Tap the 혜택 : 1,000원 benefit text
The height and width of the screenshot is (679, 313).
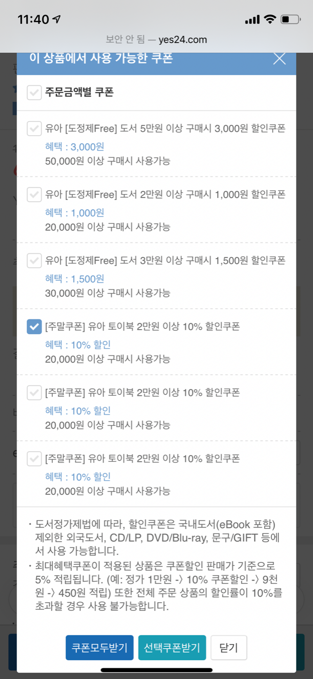pyautogui.click(x=75, y=213)
